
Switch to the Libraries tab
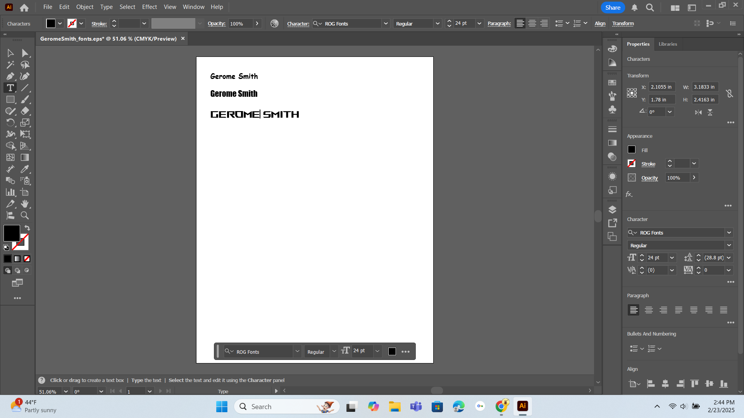(668, 44)
